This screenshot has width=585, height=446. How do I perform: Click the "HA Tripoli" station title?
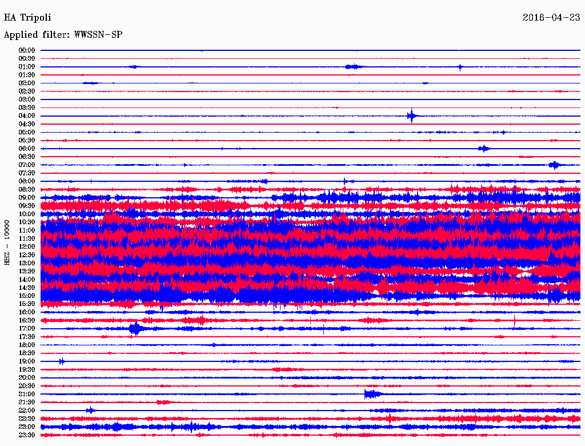27,18
